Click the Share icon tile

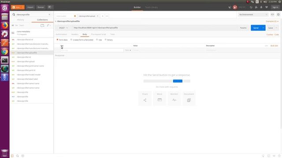[x=145, y=98]
